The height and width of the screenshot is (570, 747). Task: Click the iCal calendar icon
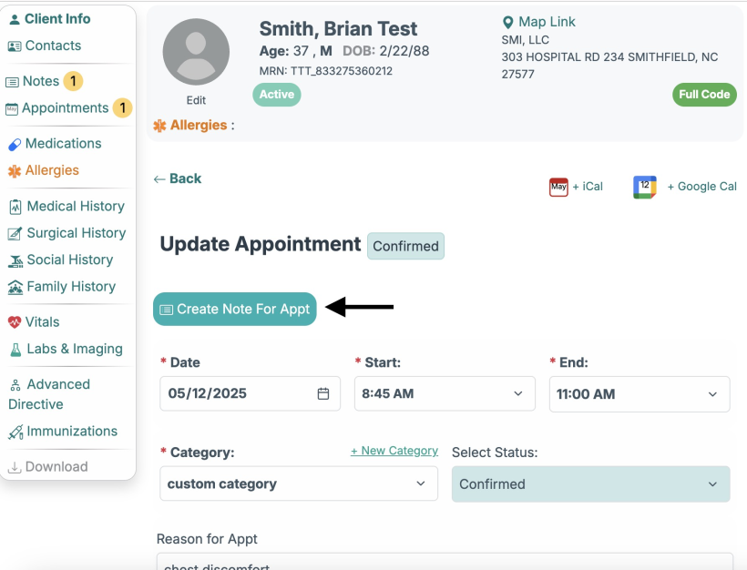558,187
